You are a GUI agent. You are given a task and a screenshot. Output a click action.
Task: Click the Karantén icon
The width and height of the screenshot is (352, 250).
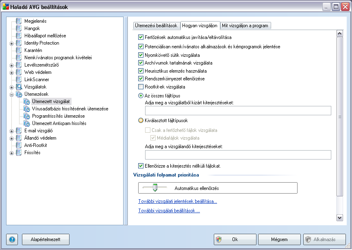[x=19, y=50]
